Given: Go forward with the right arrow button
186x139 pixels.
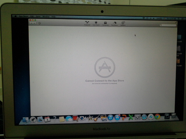Looking at the screenshot, I should tap(35, 23).
